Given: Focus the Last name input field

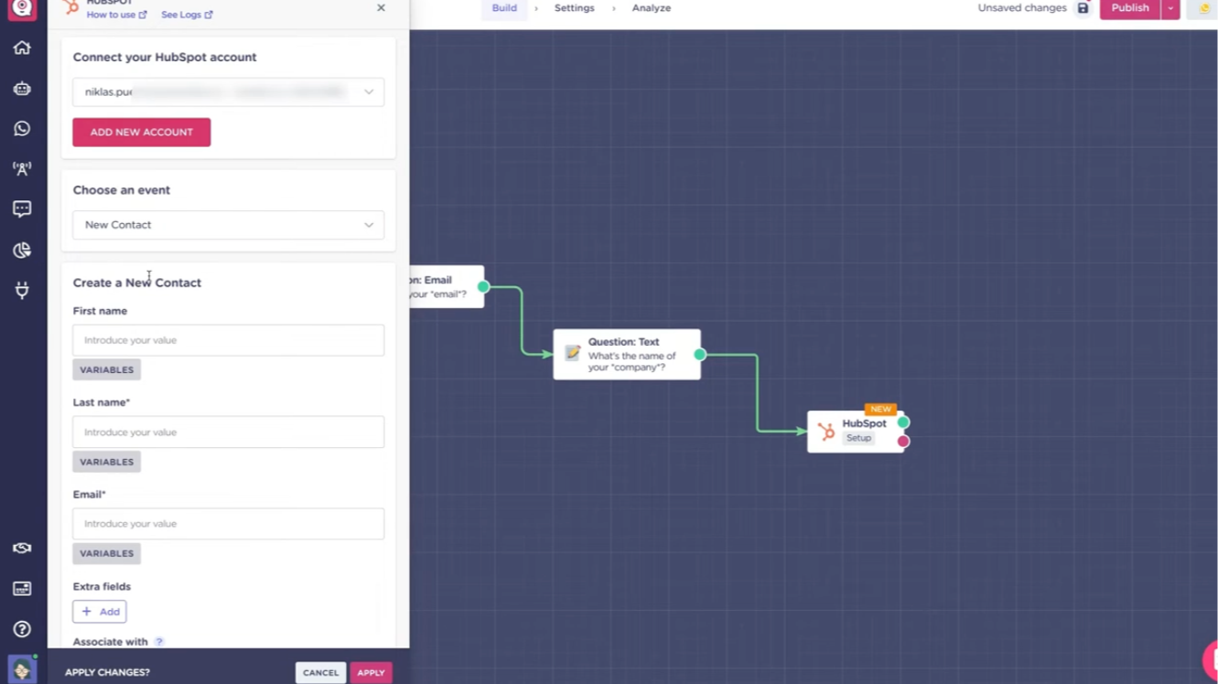Looking at the screenshot, I should (229, 432).
